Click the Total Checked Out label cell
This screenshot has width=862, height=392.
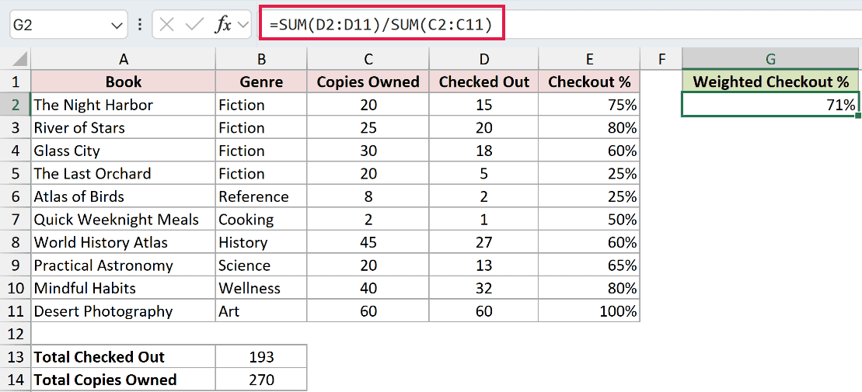(123, 357)
